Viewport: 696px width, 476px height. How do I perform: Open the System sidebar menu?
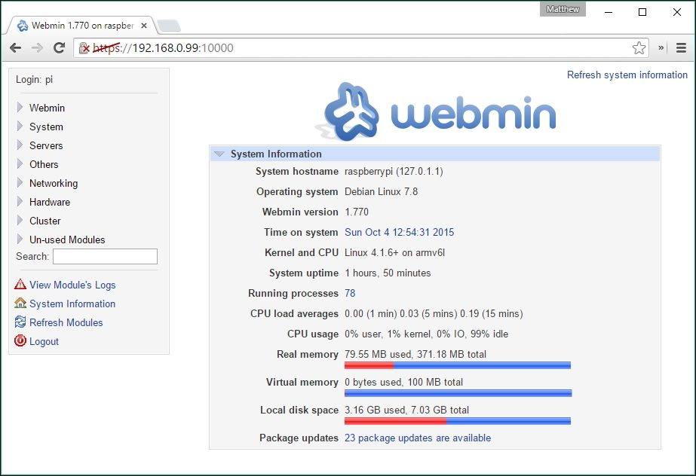point(46,127)
